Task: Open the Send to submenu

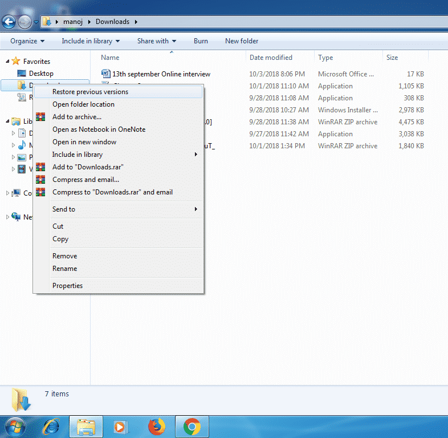Action: (x=118, y=209)
